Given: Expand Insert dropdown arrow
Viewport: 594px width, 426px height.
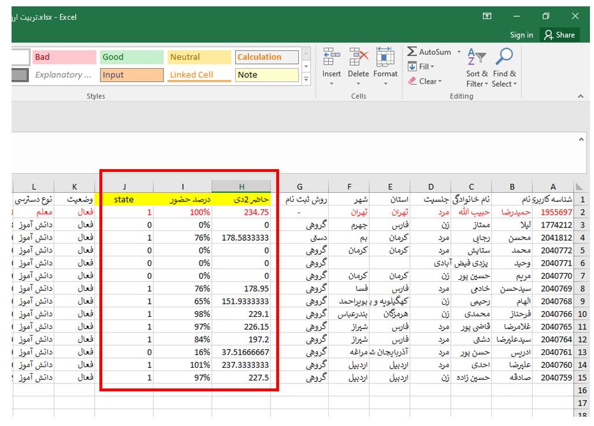Looking at the screenshot, I should tap(332, 84).
